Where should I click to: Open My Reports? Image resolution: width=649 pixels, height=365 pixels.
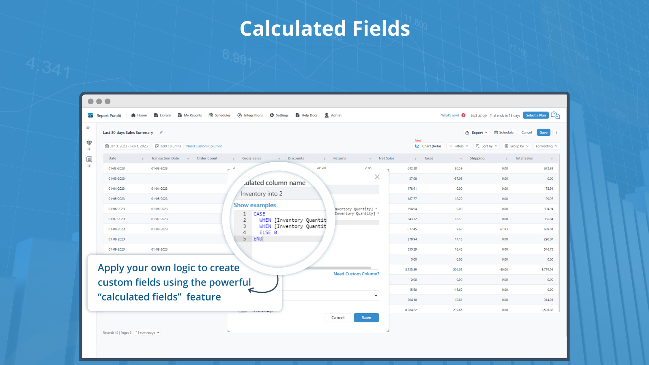[x=190, y=115]
